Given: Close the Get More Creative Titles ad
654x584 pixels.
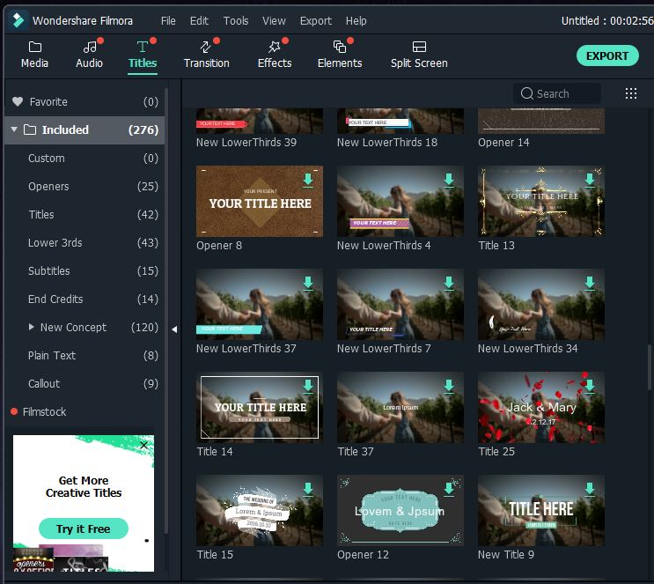Looking at the screenshot, I should point(144,445).
